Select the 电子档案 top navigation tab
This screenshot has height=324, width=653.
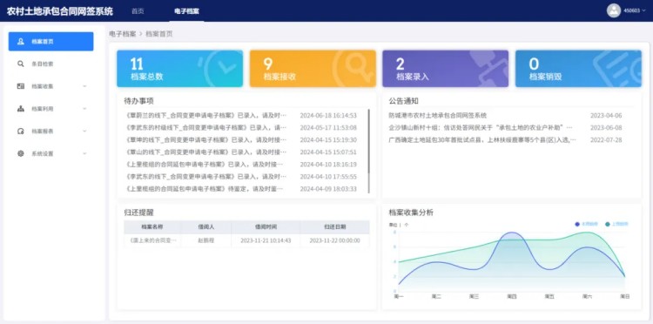[x=186, y=11]
